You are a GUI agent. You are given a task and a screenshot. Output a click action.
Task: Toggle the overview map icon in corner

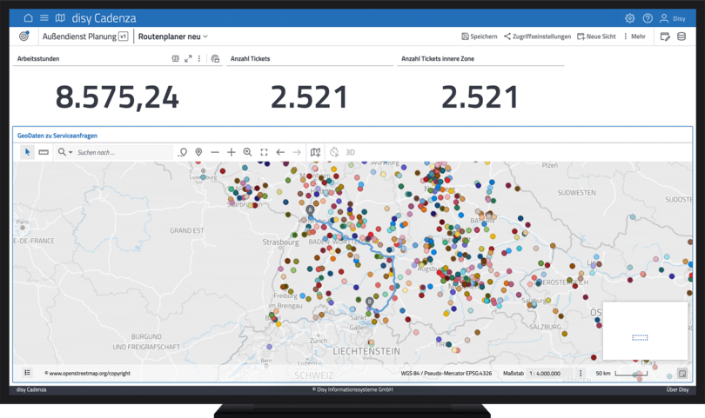[682, 374]
